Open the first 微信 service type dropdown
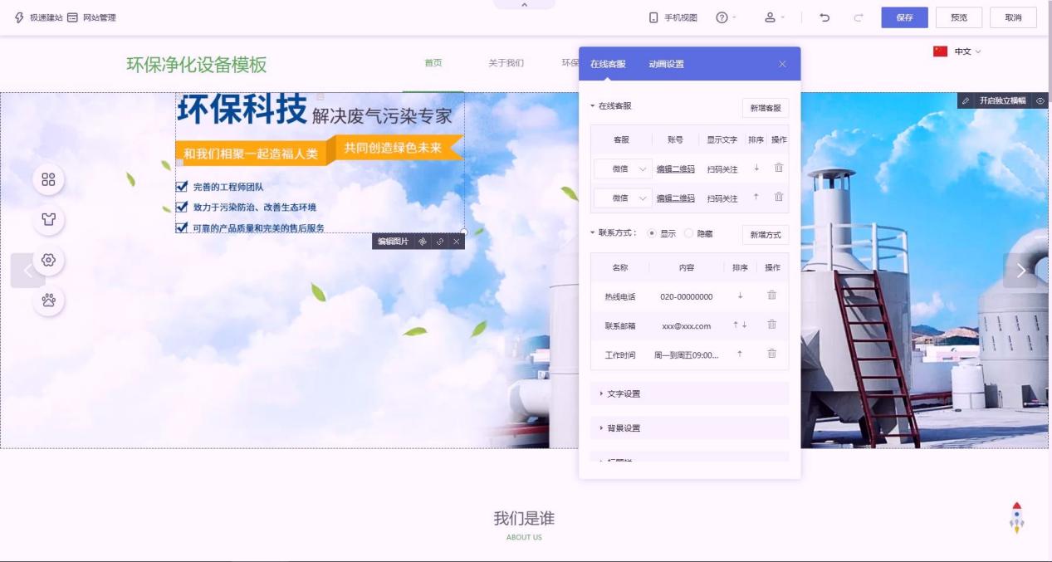This screenshot has height=562, width=1052. coord(624,169)
